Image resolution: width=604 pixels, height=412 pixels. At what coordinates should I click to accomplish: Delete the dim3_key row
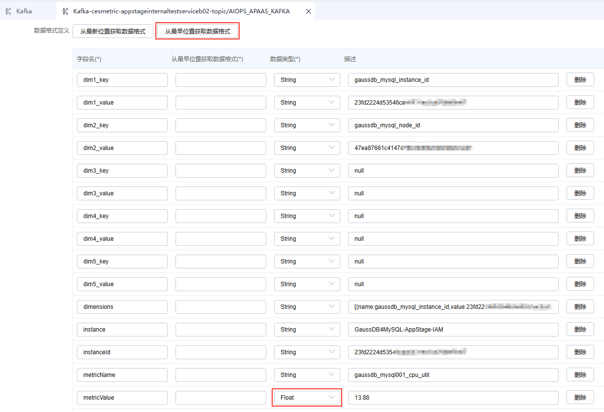[580, 171]
